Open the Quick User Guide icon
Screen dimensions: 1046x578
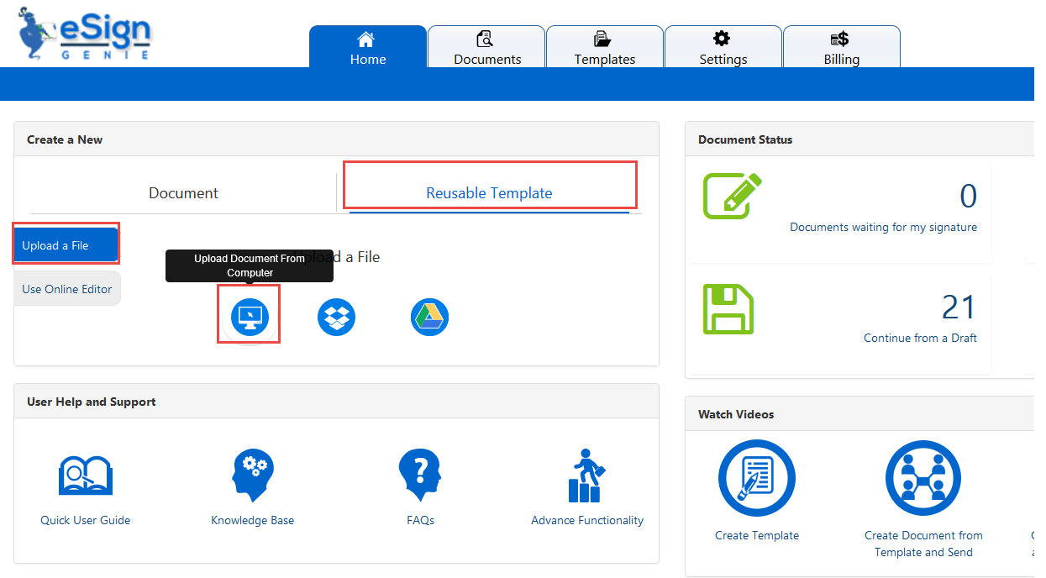tap(86, 476)
